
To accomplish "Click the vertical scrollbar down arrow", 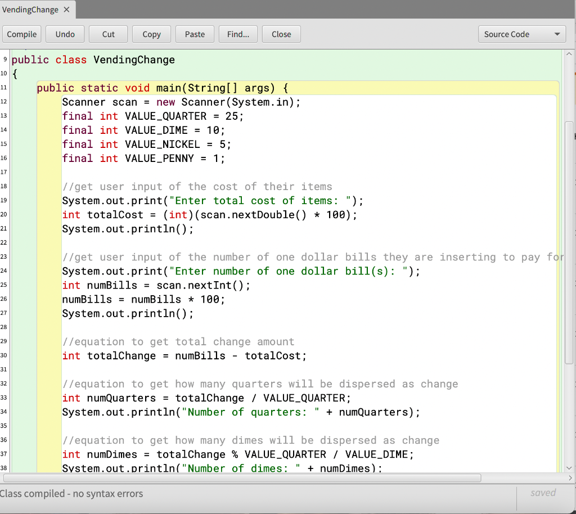I will coord(569,467).
